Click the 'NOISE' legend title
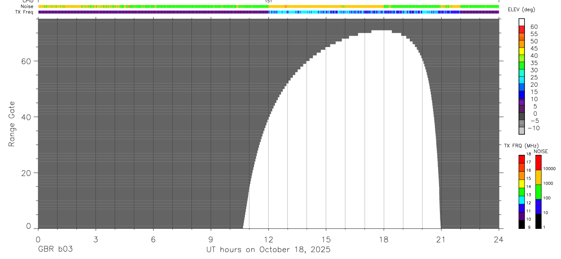561x259 pixels. pyautogui.click(x=541, y=151)
